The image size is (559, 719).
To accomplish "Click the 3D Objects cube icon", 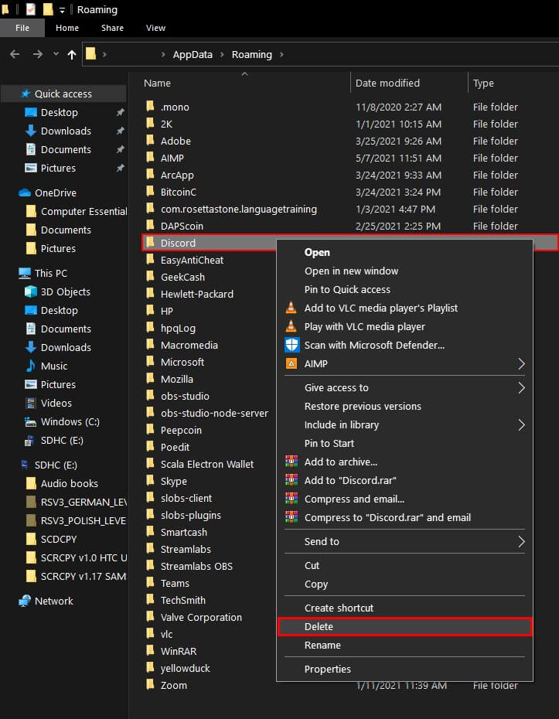I will [x=31, y=291].
